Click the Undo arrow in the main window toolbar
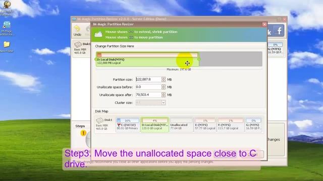 77,28
